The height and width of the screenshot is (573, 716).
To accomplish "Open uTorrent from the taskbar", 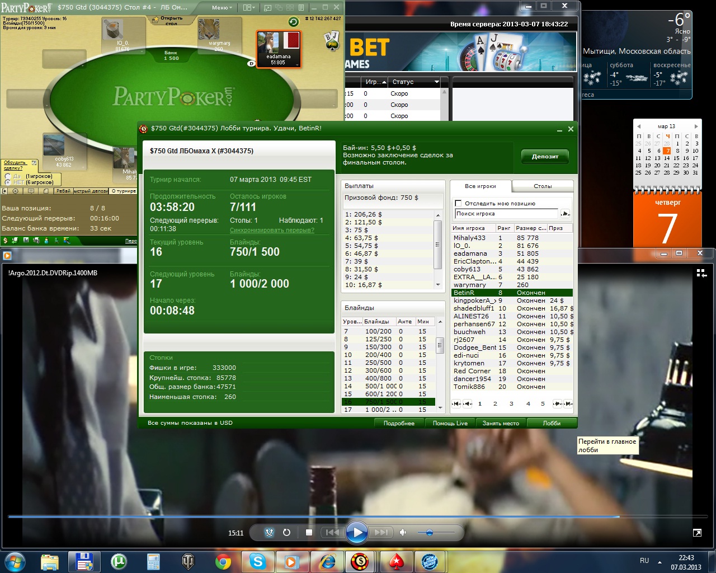I will (119, 561).
